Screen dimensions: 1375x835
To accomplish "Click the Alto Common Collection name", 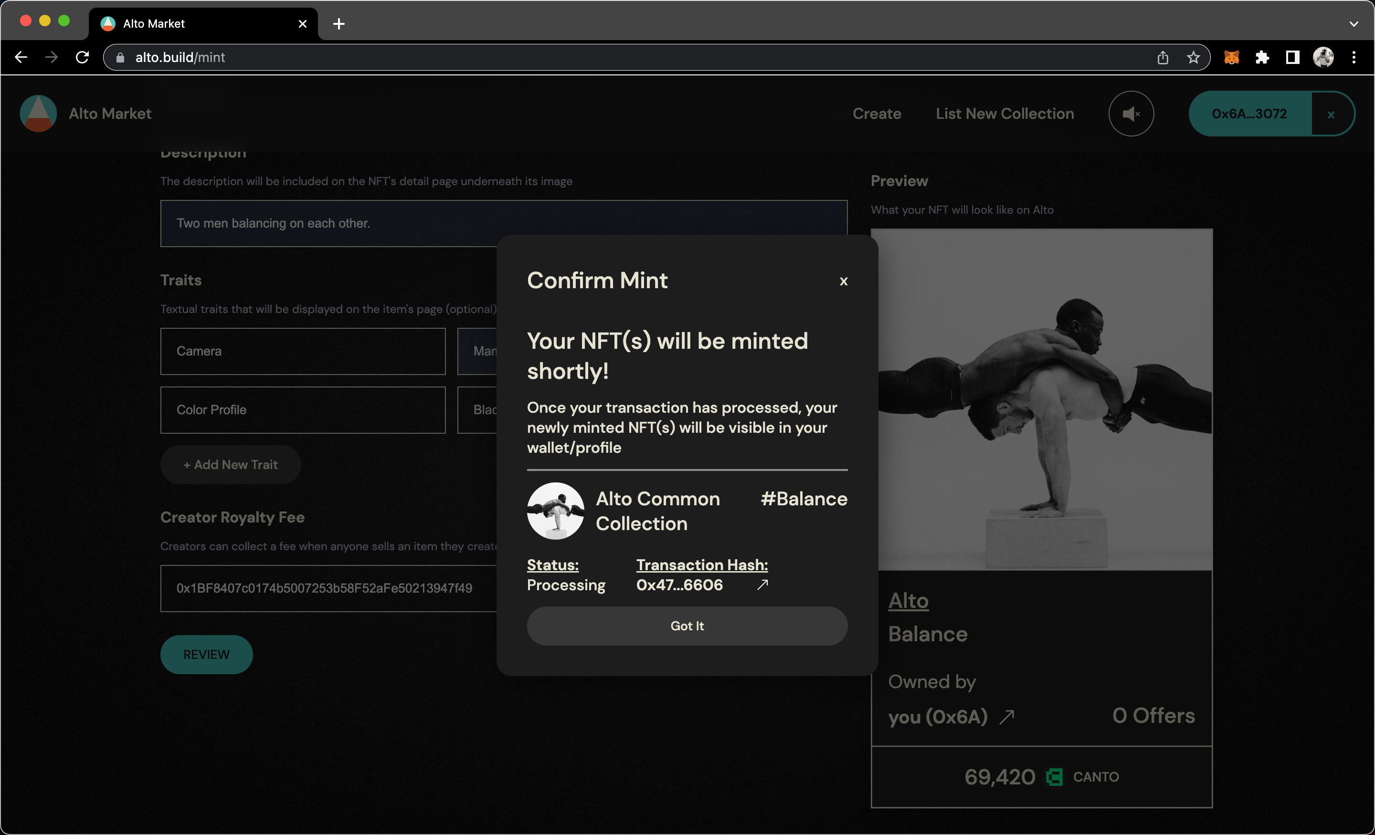I will pyautogui.click(x=658, y=511).
